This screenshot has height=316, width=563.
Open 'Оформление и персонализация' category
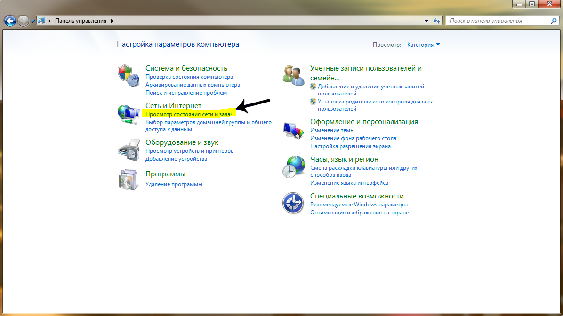(x=364, y=122)
